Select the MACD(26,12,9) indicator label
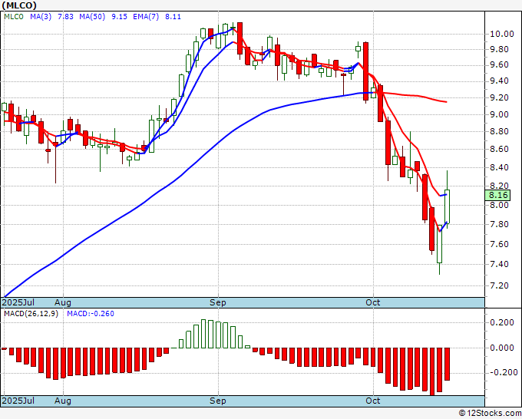Screen dimensions: 522x419 point(31,314)
